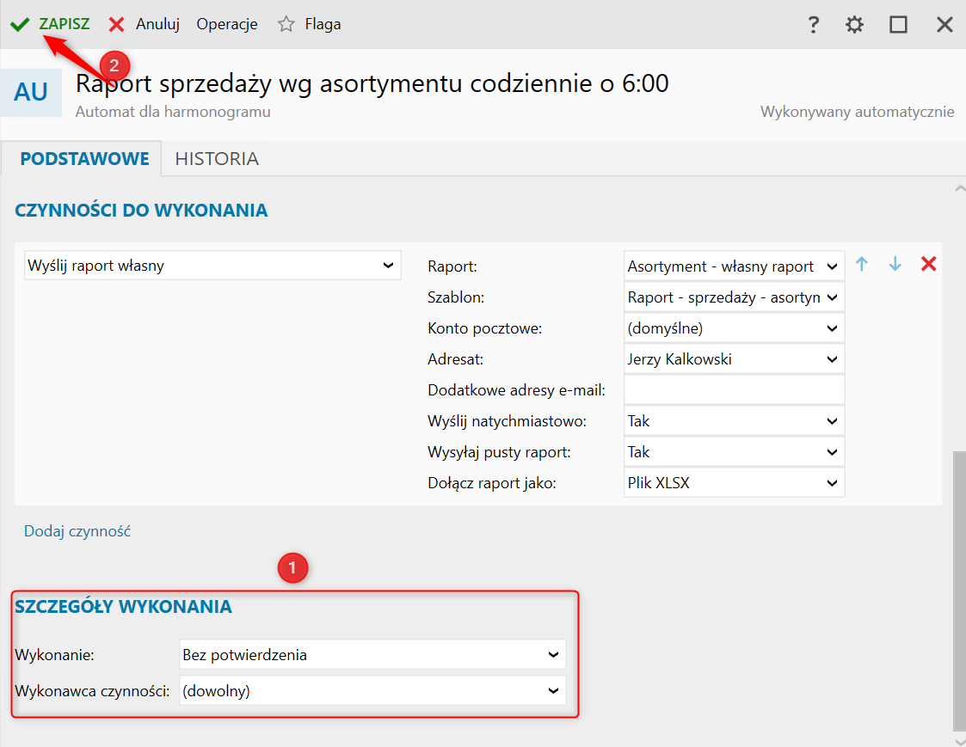Viewport: 966px width, 747px height.
Task: Focus the Dodatkowe adresy e-mail field
Action: (734, 389)
